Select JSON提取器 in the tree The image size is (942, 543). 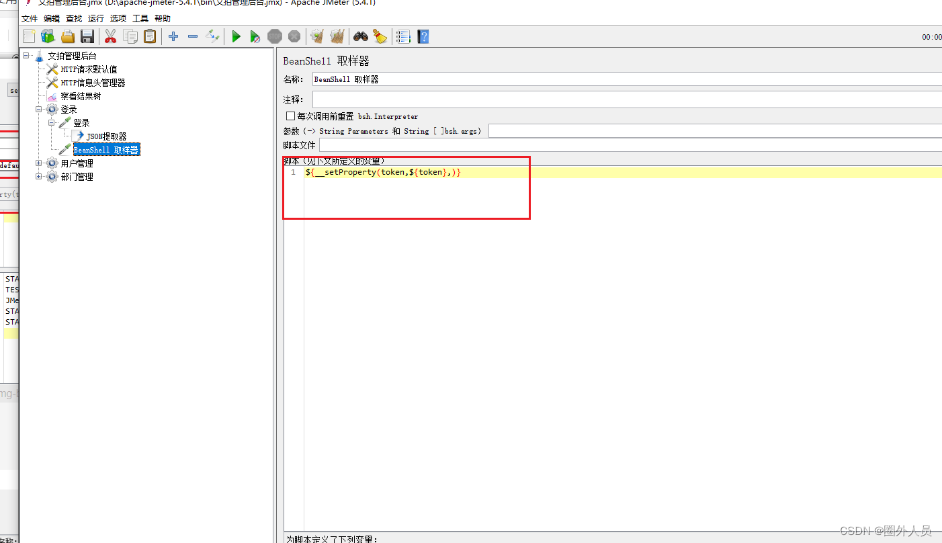pos(107,136)
